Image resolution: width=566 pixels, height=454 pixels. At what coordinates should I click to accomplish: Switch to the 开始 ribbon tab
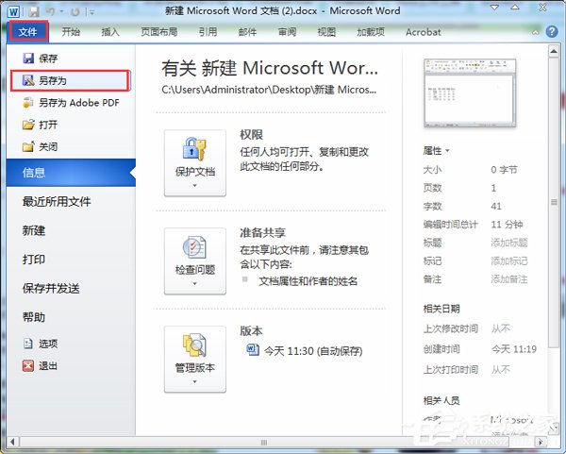[71, 32]
